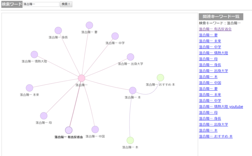The image size is (252, 156).
Task: Focus the 検索ワード text input field
Action: pyautogui.click(x=41, y=4)
